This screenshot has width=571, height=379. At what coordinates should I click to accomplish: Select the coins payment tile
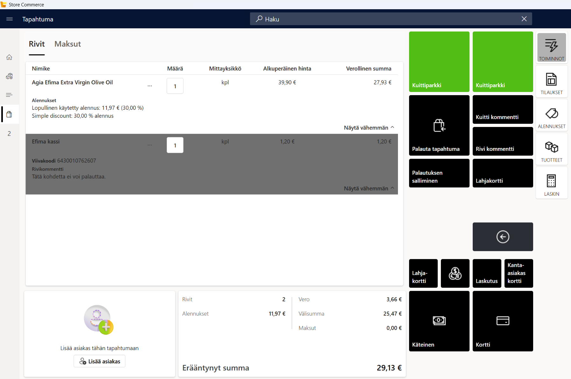point(455,273)
